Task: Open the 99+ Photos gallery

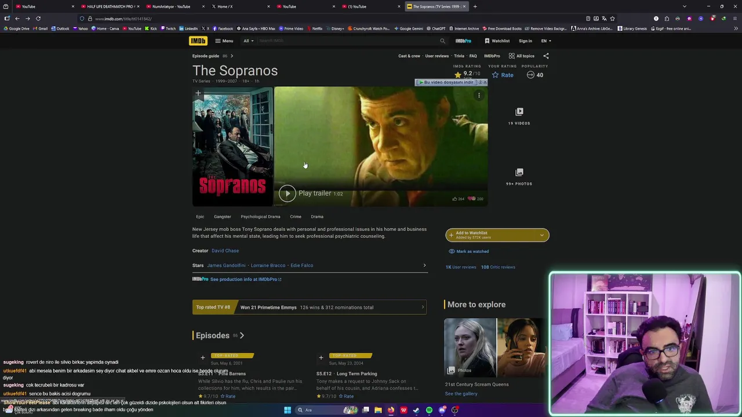Action: click(x=519, y=177)
